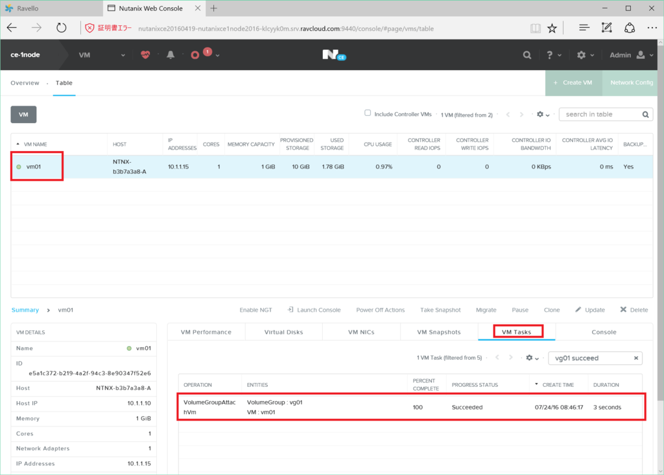The width and height of the screenshot is (664, 475).
Task: Open the VM Performance tab
Action: [x=206, y=332]
